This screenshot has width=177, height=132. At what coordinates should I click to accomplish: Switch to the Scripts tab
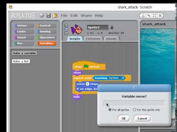click(75, 39)
